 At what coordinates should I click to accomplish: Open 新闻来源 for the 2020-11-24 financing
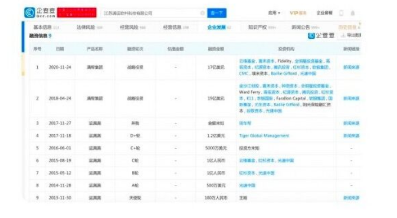click(351, 68)
